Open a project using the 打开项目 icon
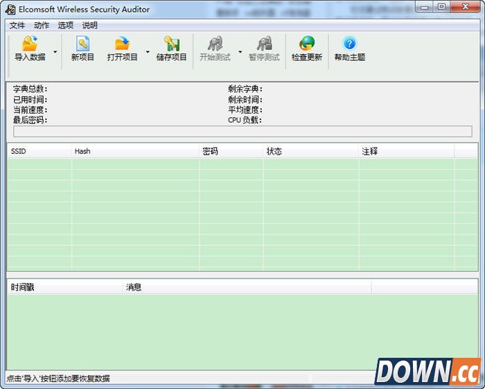Screen dimensions: 485x389 [122, 44]
